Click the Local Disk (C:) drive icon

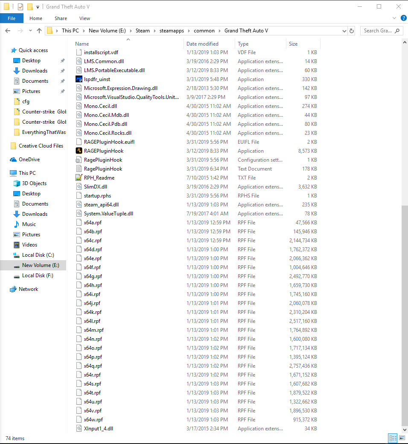(x=17, y=255)
